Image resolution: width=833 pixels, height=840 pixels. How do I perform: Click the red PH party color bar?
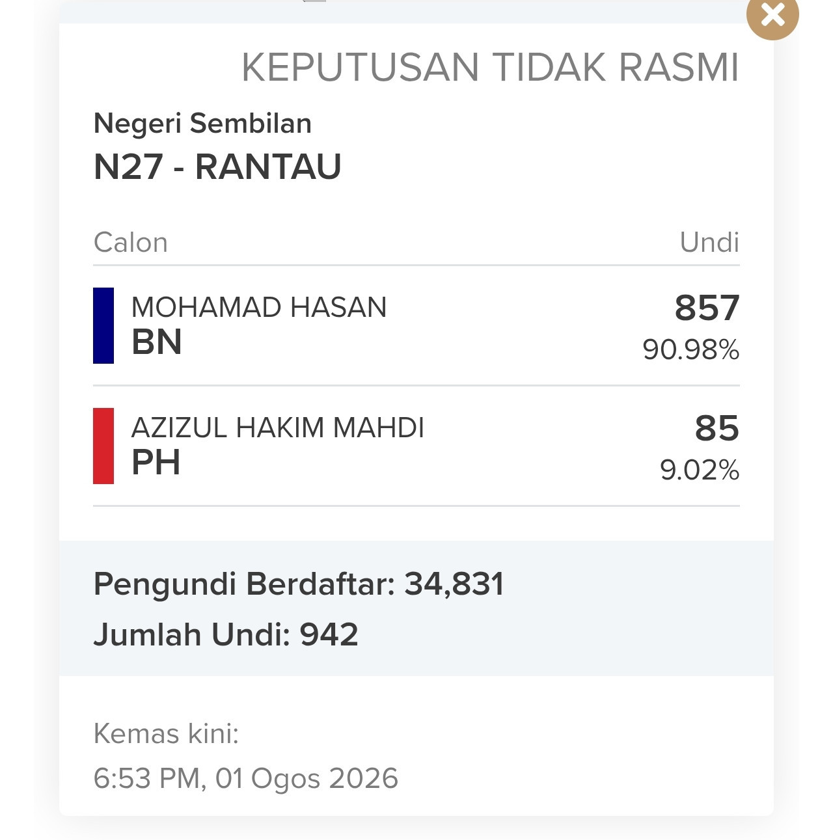[x=103, y=446]
